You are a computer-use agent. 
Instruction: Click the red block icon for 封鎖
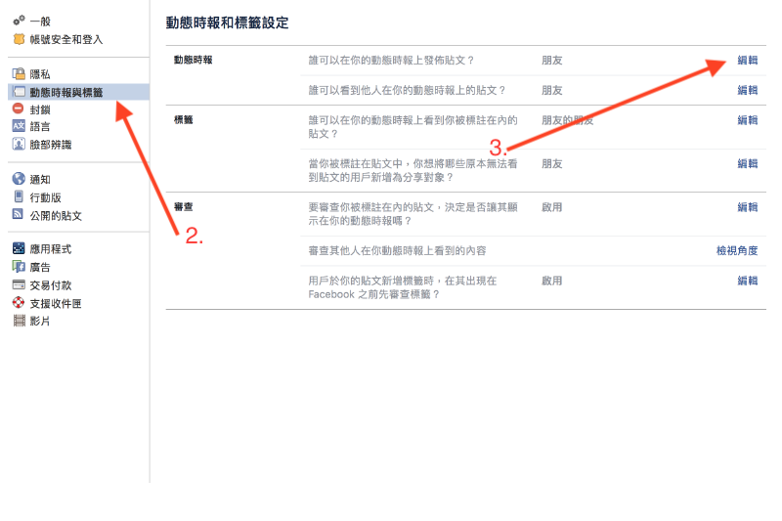coord(19,109)
